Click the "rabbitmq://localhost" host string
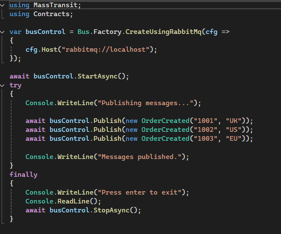Viewport: 281px width, 234px height. tap(107, 50)
